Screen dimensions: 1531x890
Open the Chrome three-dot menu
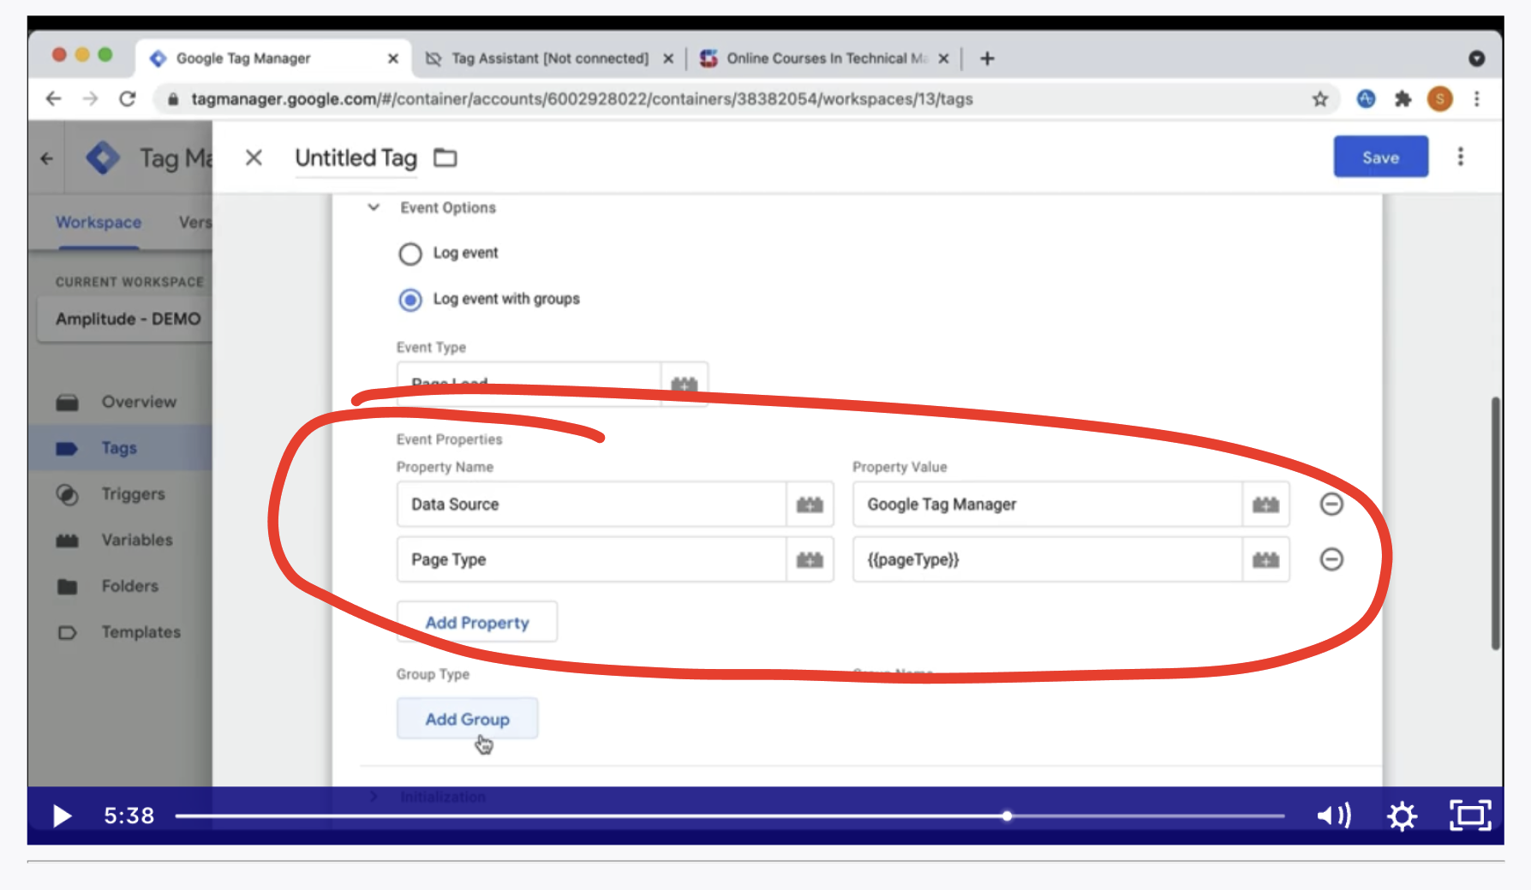click(x=1477, y=99)
